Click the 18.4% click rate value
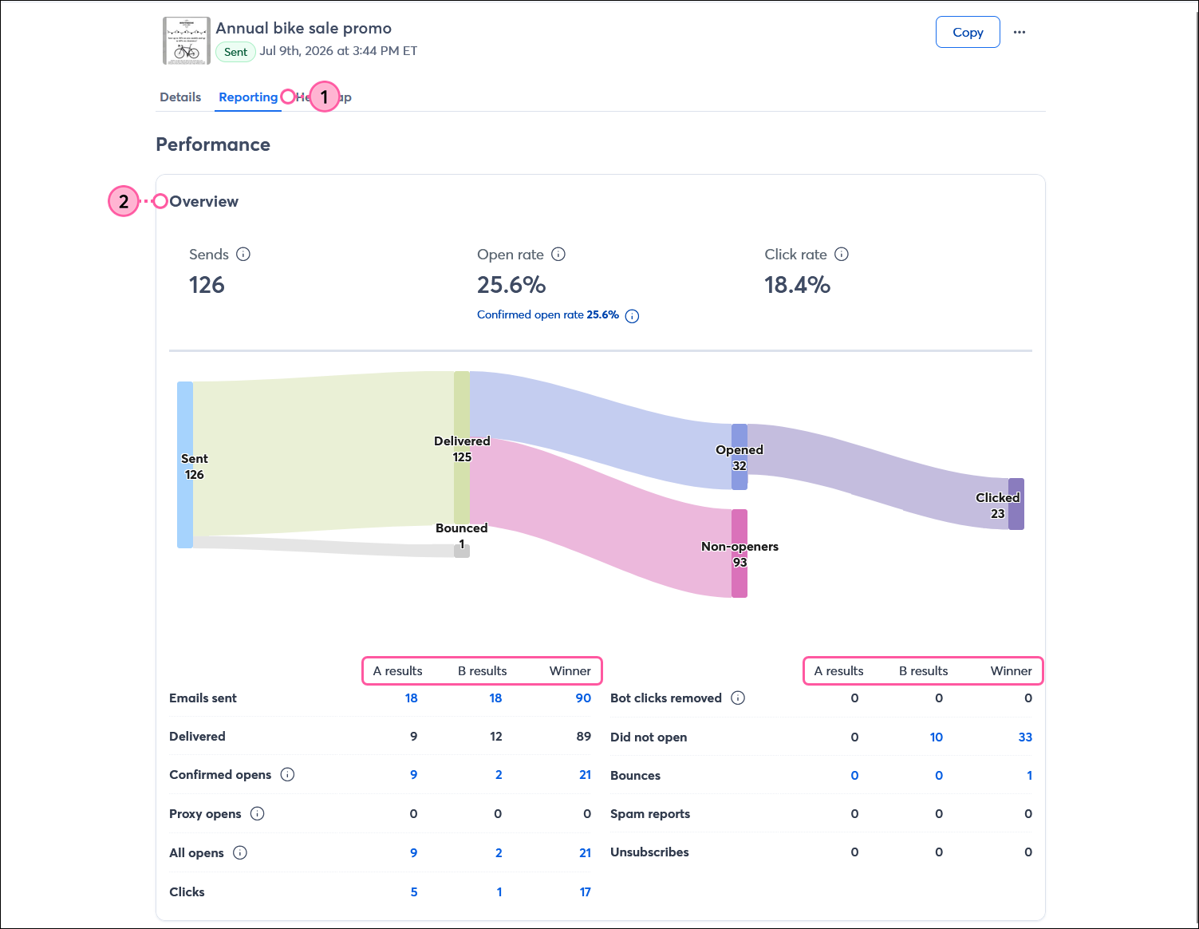Screen dimensions: 1199x929 [797, 285]
